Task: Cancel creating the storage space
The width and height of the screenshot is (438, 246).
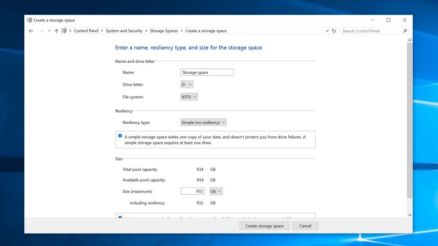Action: [305, 225]
